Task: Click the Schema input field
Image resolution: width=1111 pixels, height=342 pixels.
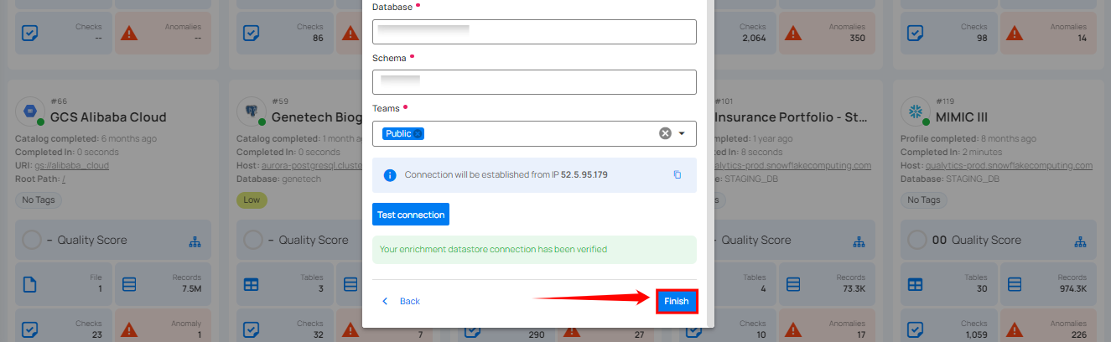Action: pyautogui.click(x=534, y=82)
